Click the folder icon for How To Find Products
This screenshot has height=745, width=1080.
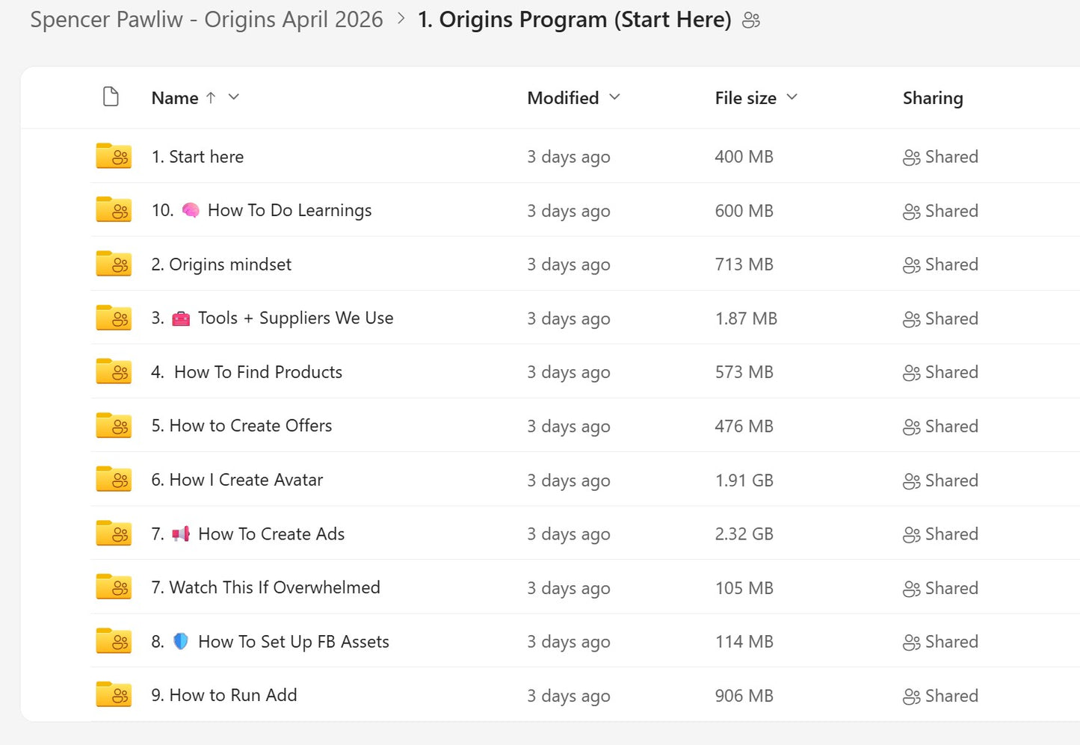click(x=114, y=371)
